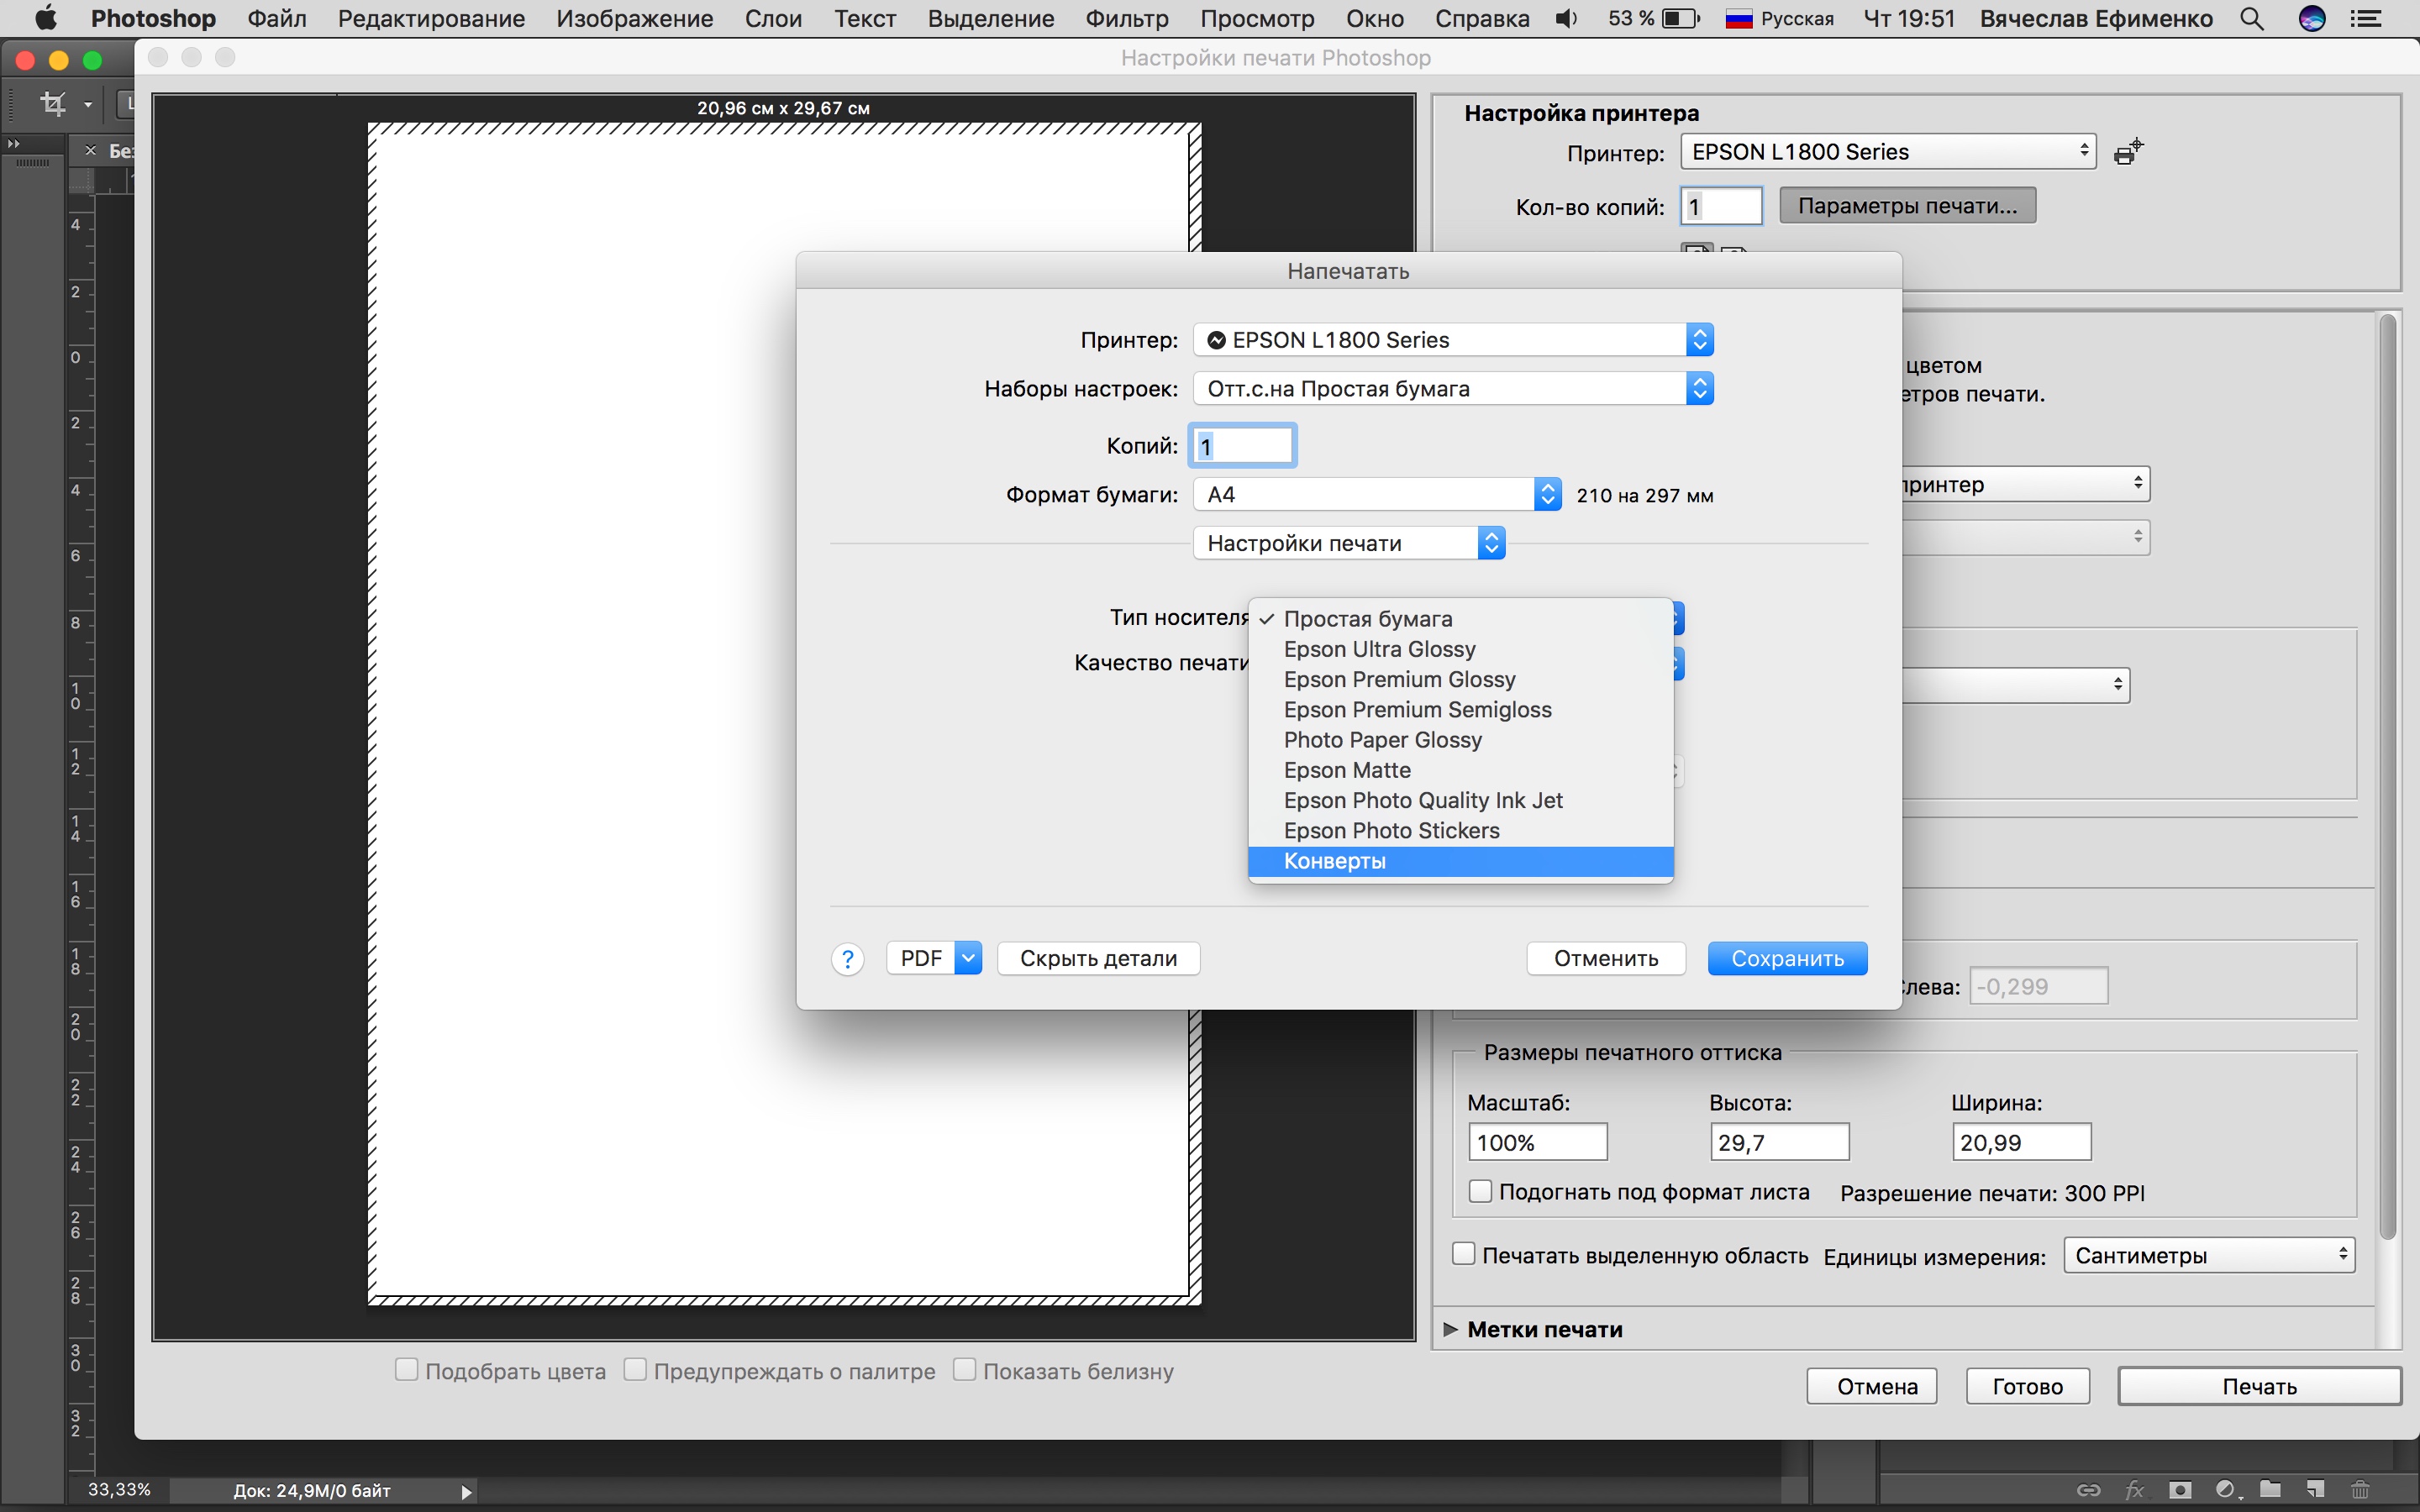Viewport: 2420px width, 1512px height.
Task: Click the print settings panel vertical scrollbar
Action: point(2387,776)
